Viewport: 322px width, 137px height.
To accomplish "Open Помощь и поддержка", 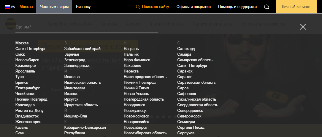I will [x=237, y=7].
